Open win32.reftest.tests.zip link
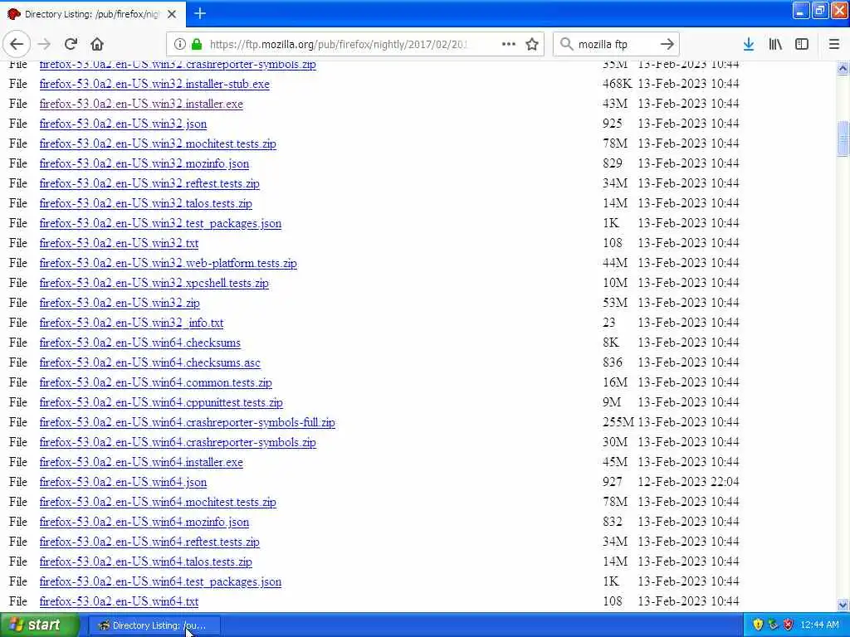This screenshot has height=637, width=850. pos(149,183)
